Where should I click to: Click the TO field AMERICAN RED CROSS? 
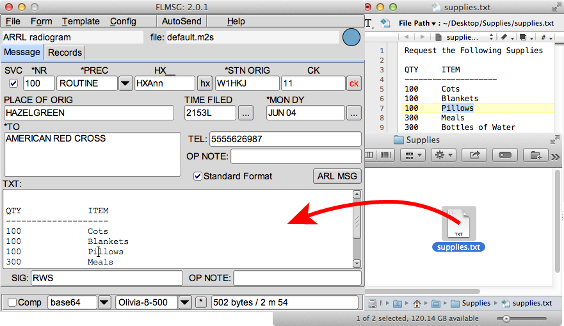(x=92, y=154)
